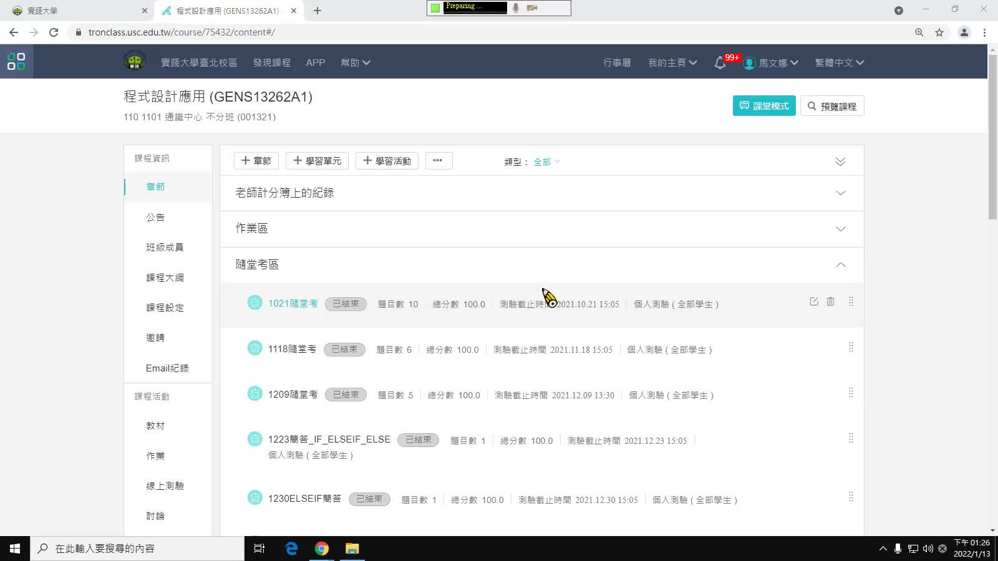Click the taskbar date and time
998x561 pixels.
972,549
